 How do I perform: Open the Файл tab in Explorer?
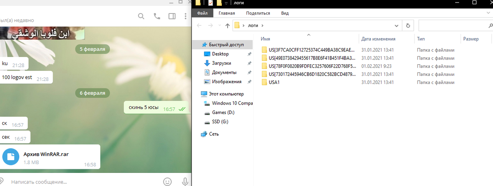pyautogui.click(x=202, y=13)
